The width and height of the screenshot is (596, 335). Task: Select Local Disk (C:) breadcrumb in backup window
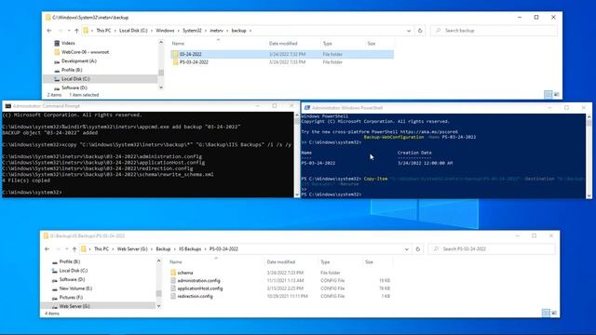tap(133, 31)
